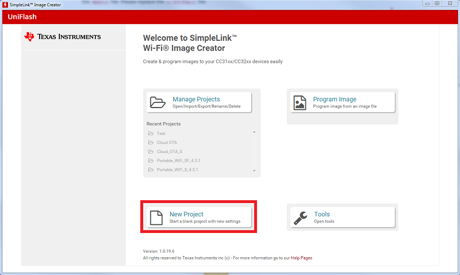Open recent project Cloud_OTA_S

(x=170, y=152)
